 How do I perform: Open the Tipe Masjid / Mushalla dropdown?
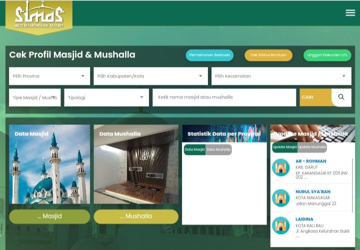click(34, 97)
